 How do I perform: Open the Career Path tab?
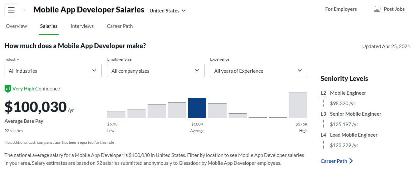coord(120,26)
